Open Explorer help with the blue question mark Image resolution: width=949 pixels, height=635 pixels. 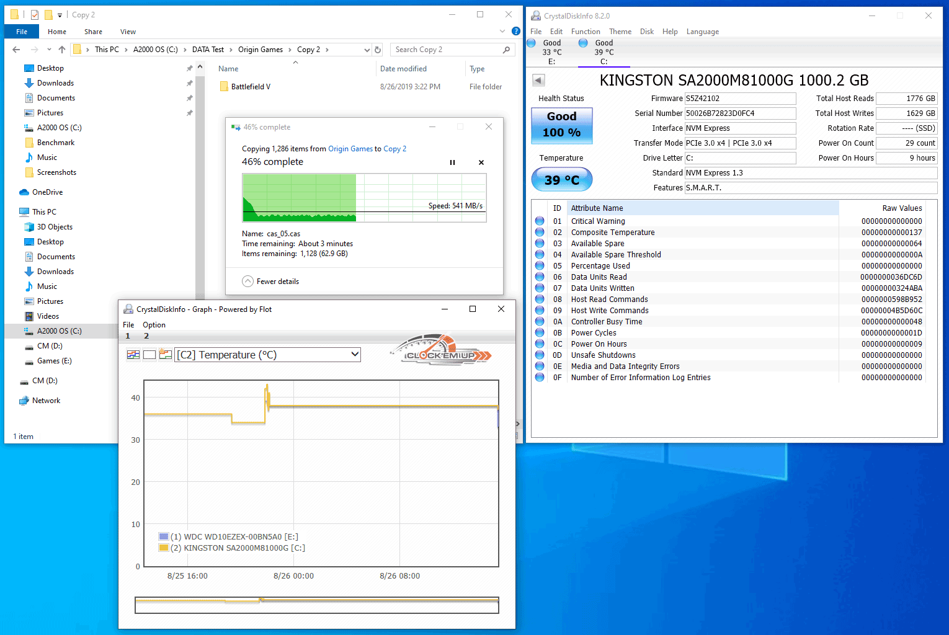coord(515,31)
